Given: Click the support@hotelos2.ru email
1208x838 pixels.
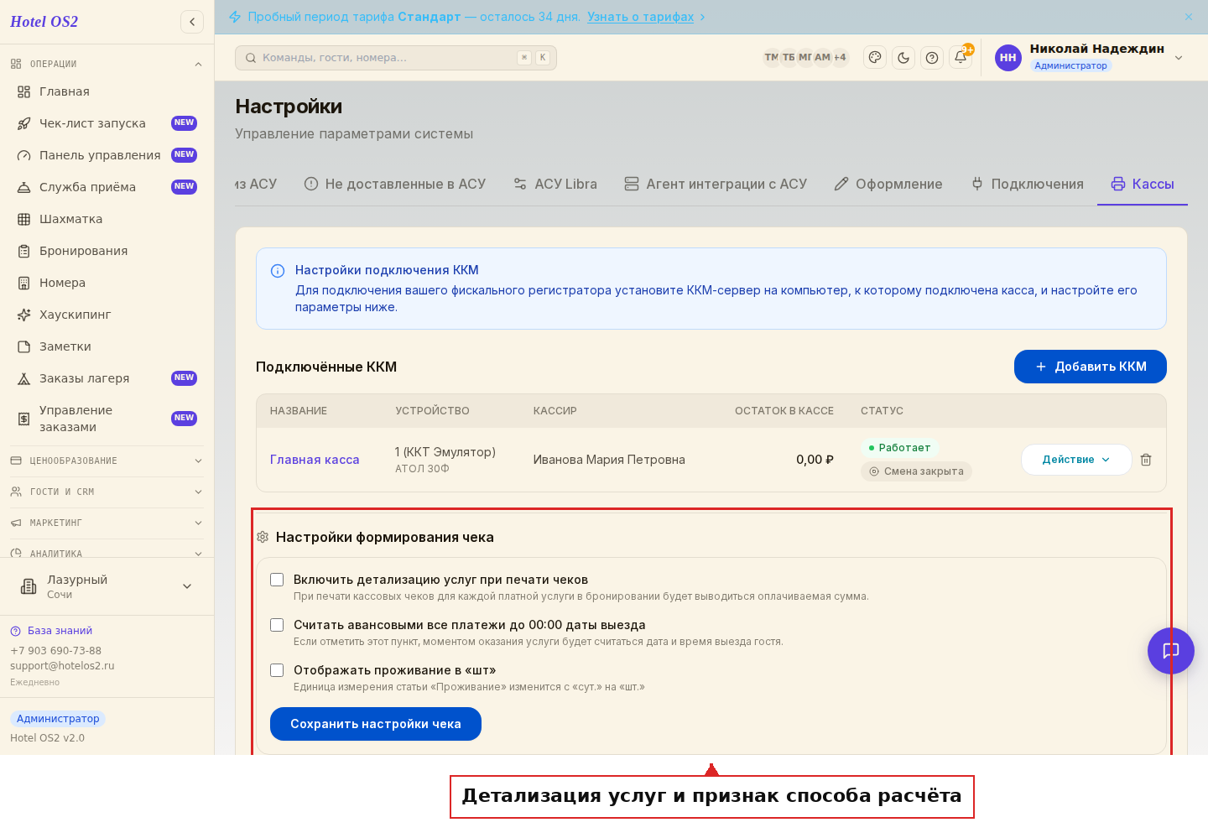Looking at the screenshot, I should pyautogui.click(x=62, y=666).
